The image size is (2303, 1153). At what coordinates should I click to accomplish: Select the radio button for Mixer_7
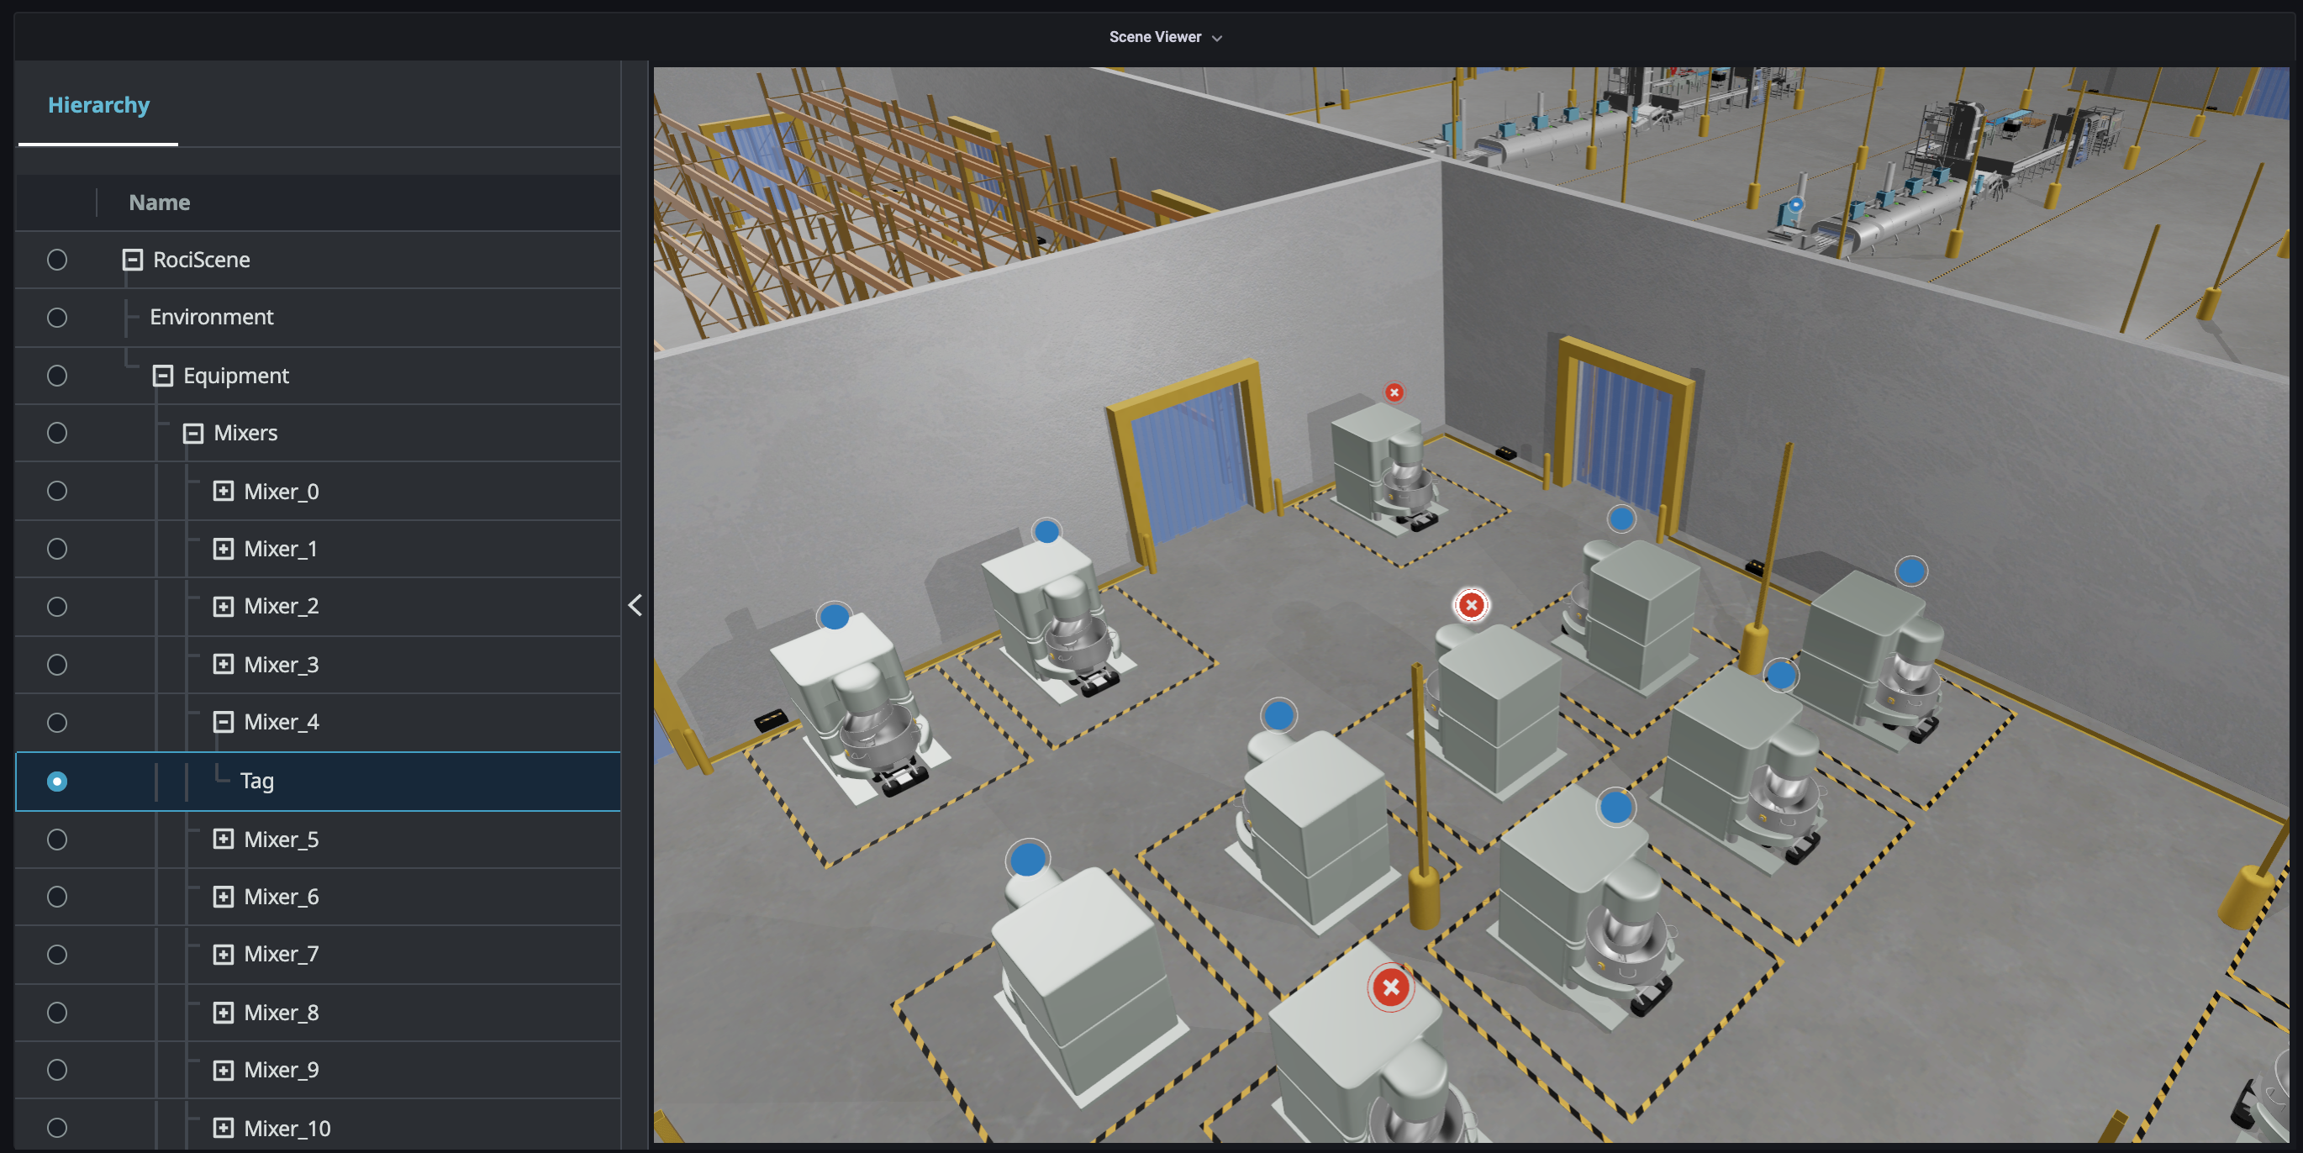[57, 955]
